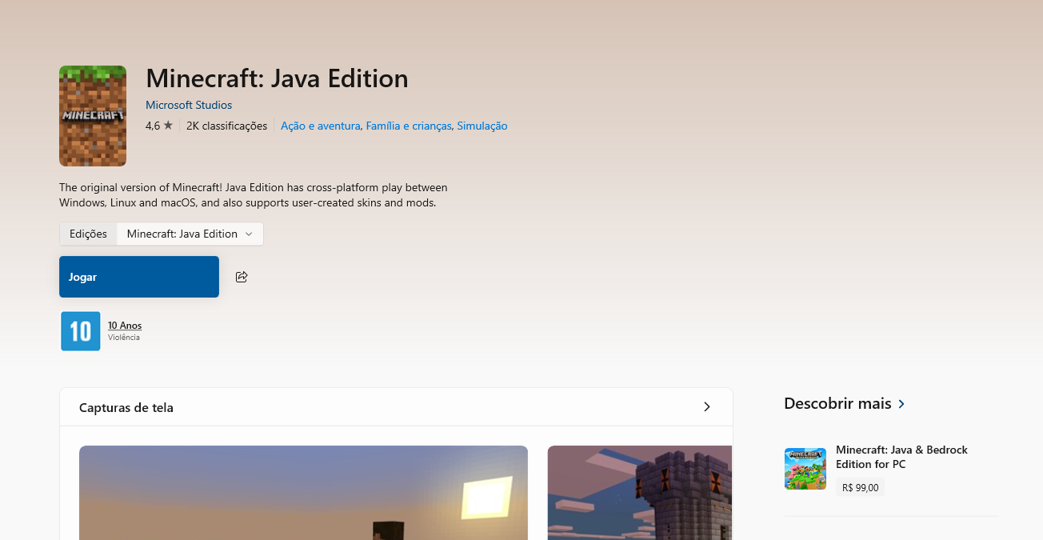Click the Minecraft grass block cover art
Viewport: 1043px width, 540px height.
93,116
